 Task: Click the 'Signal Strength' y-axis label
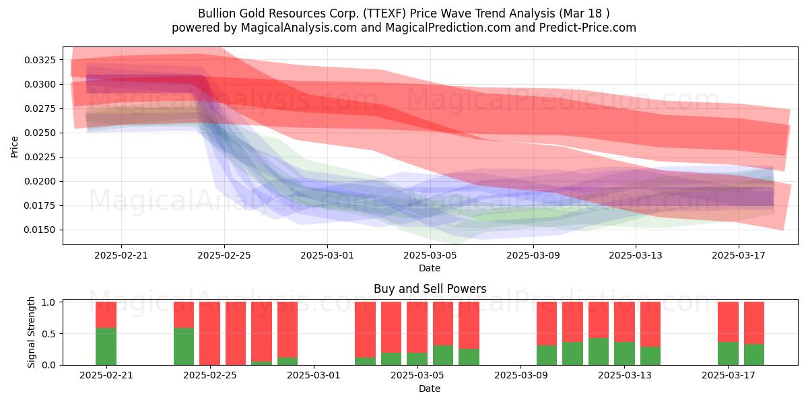click(x=32, y=333)
